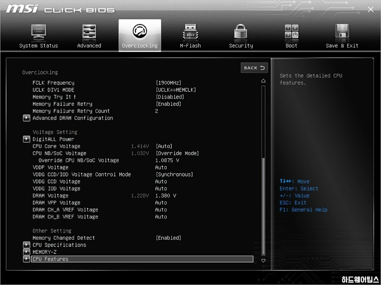Click the System Status tab label
The height and width of the screenshot is (285, 381).
click(39, 46)
